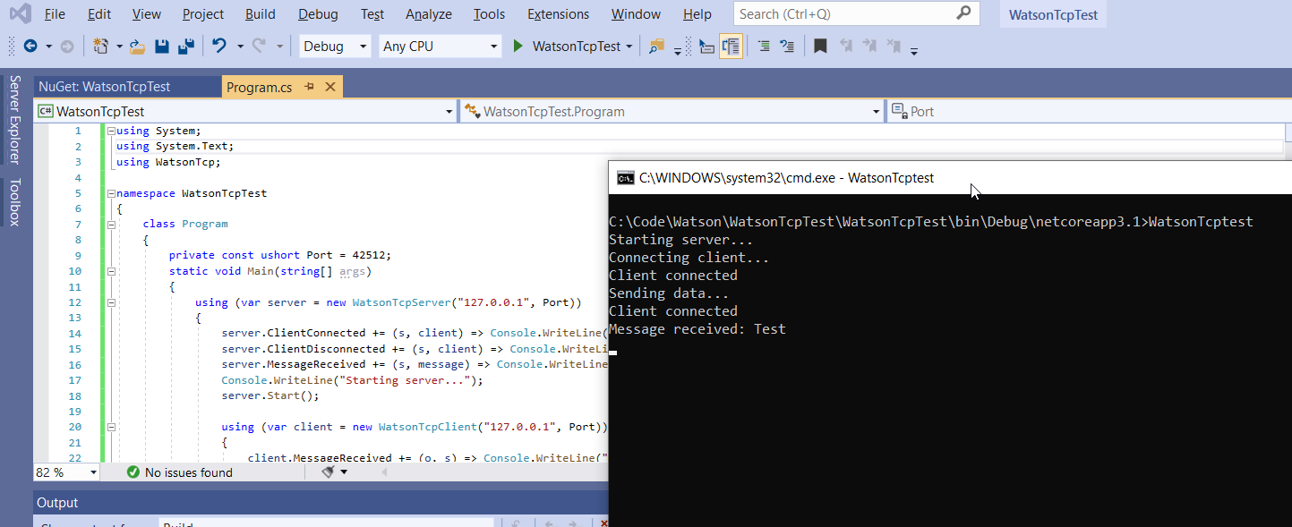Toggle a bookmark using the bookmark icon
The height and width of the screenshot is (527, 1292).
pos(820,46)
